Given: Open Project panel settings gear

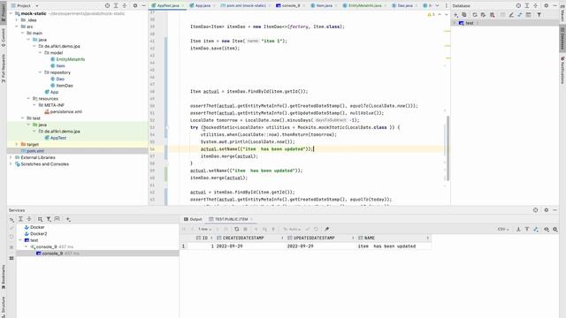Looking at the screenshot, I should click(x=135, y=6).
